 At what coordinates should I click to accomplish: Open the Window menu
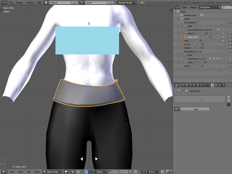coord(29,2)
